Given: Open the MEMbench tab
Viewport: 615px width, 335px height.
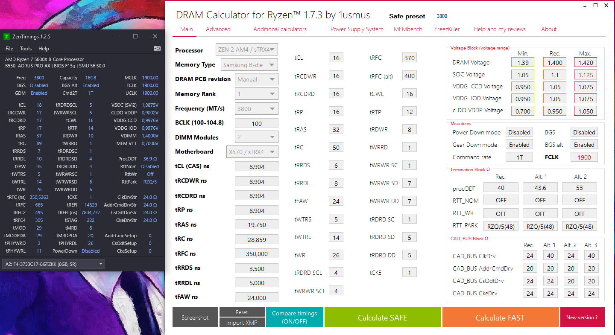Looking at the screenshot, I should 407,29.
